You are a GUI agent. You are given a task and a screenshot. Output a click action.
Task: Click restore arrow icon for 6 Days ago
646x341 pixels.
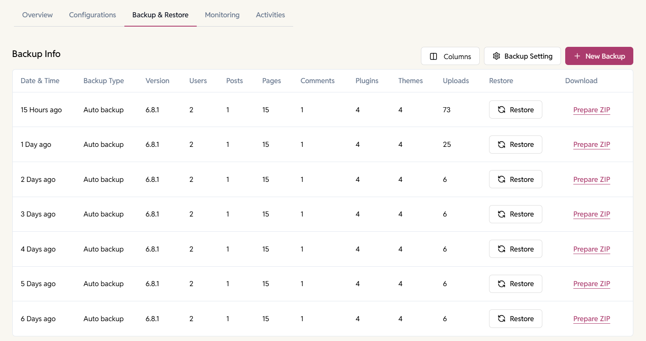pos(501,319)
